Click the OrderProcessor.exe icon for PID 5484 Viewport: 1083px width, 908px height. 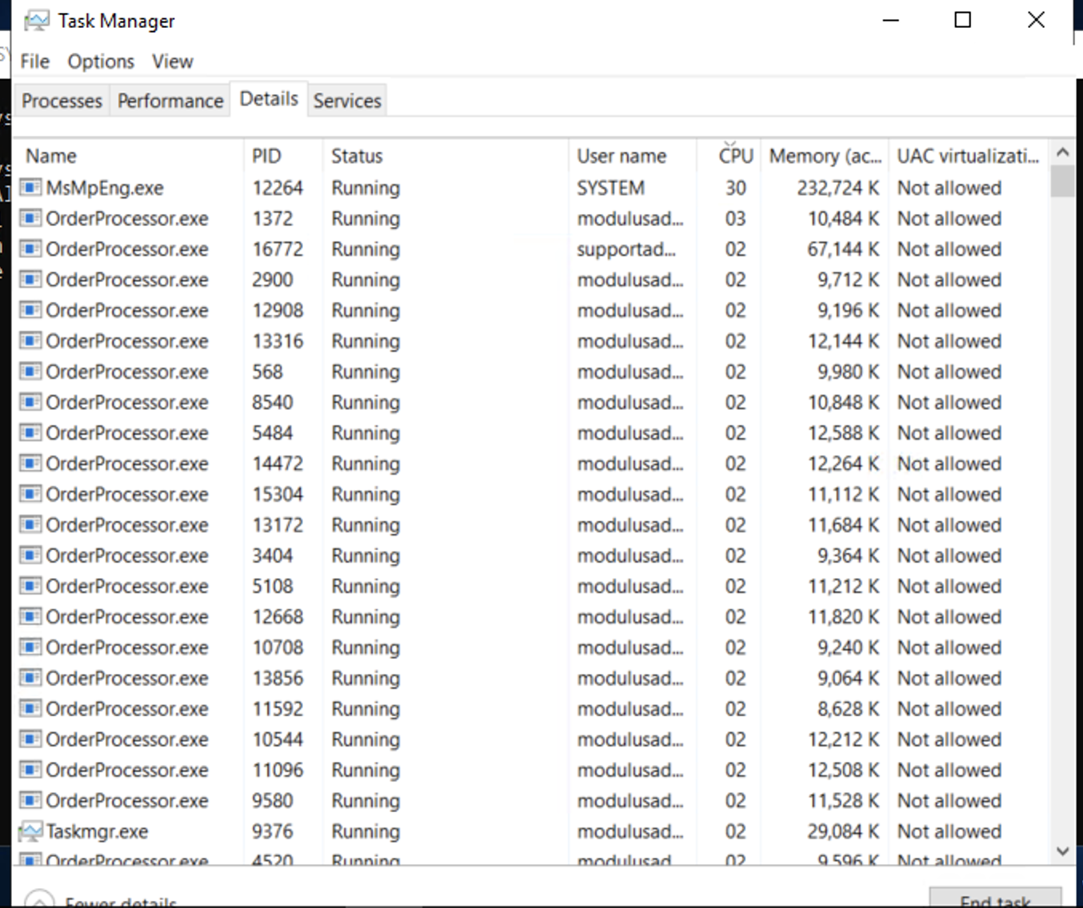coord(30,432)
